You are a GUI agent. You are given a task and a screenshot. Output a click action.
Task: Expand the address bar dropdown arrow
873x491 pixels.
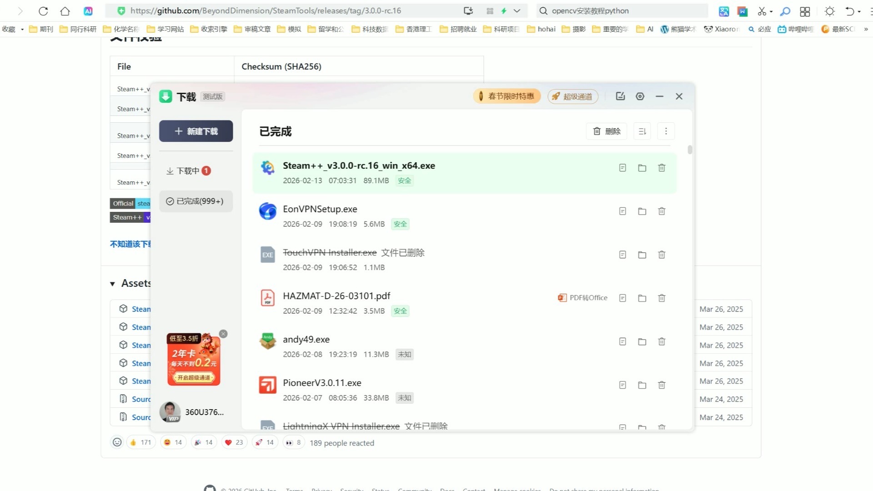(x=517, y=11)
